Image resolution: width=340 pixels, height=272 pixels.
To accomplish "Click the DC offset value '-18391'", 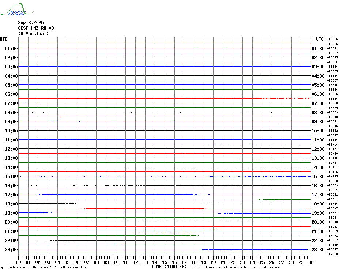I will [332, 213].
